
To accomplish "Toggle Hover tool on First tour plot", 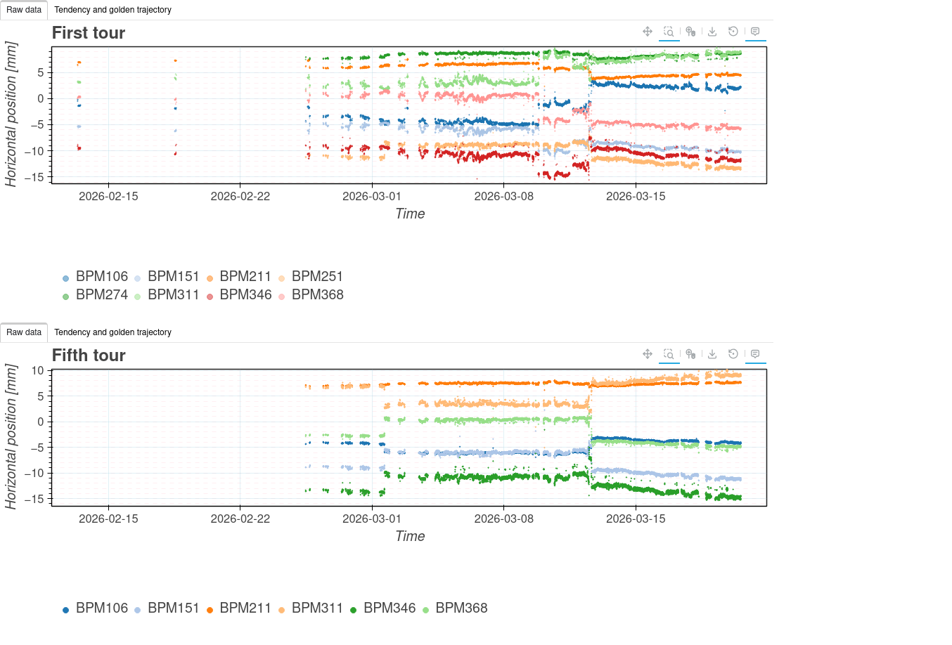I will pyautogui.click(x=755, y=32).
